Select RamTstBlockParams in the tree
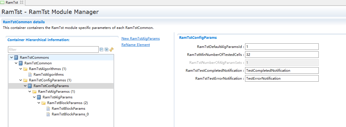Image resolution: width=346 pixels, height=127 pixels. click(68, 109)
